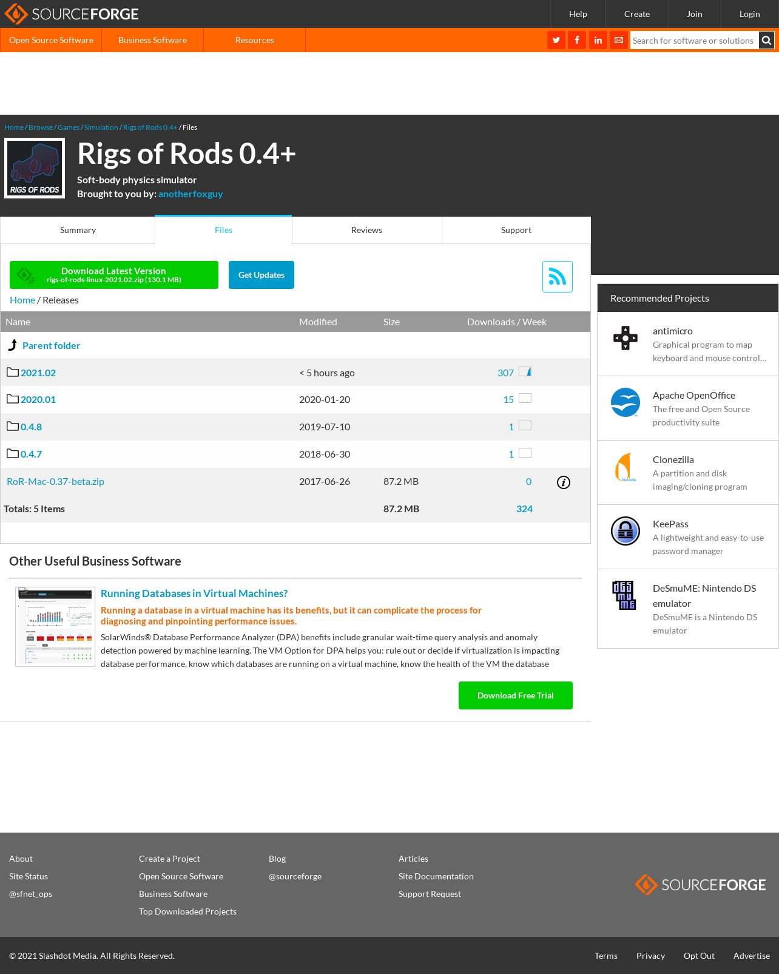Viewport: 779px width, 974px height.
Task: Click the Opt Out footer link
Action: 699,956
